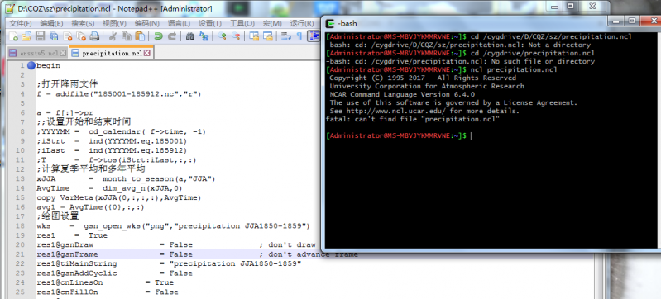Open the 搜索(S) menu
Image resolution: width=661 pixels, height=299 pixels.
(83, 24)
